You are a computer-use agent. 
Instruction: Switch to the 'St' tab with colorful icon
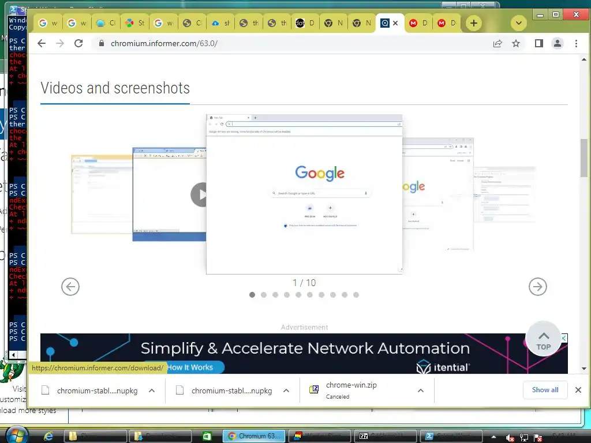point(135,23)
